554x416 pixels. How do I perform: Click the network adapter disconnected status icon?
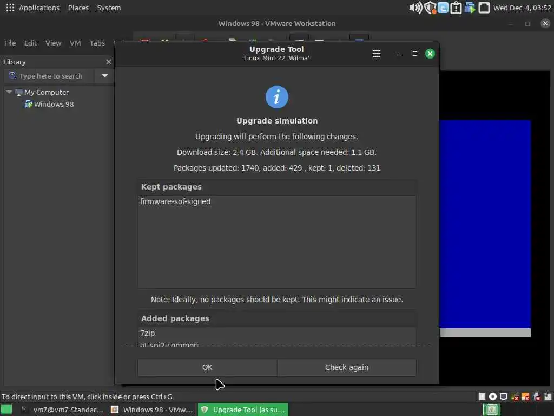click(x=515, y=396)
